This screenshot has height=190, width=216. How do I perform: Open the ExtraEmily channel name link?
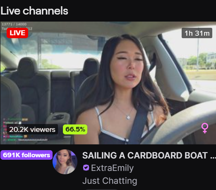(112, 168)
